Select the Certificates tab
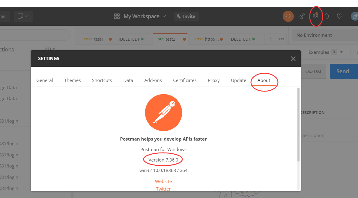 point(185,80)
